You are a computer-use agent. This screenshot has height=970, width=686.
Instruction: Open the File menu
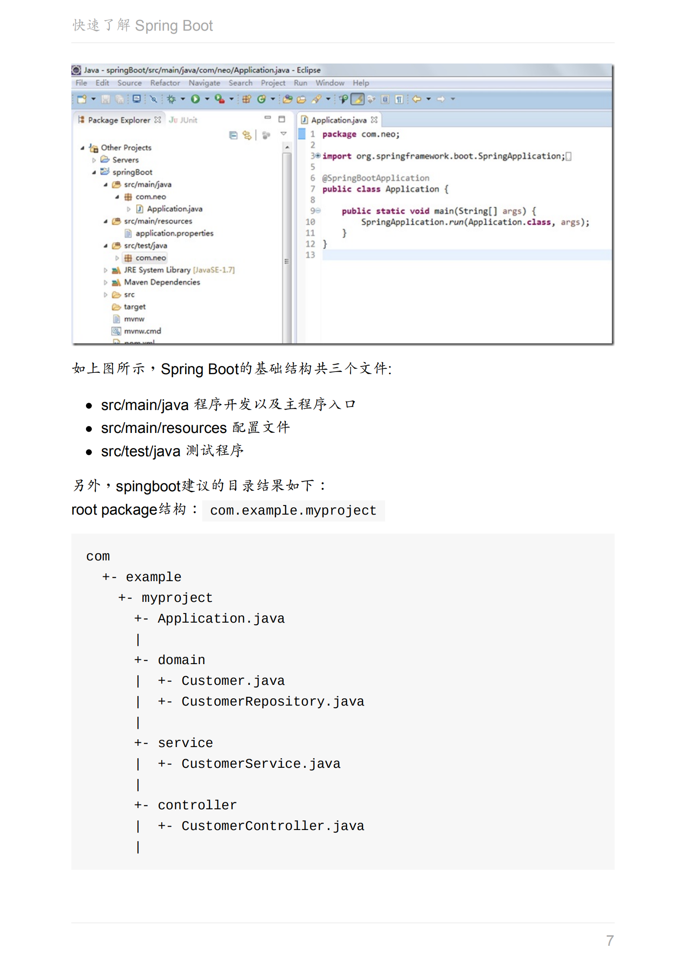pos(81,83)
